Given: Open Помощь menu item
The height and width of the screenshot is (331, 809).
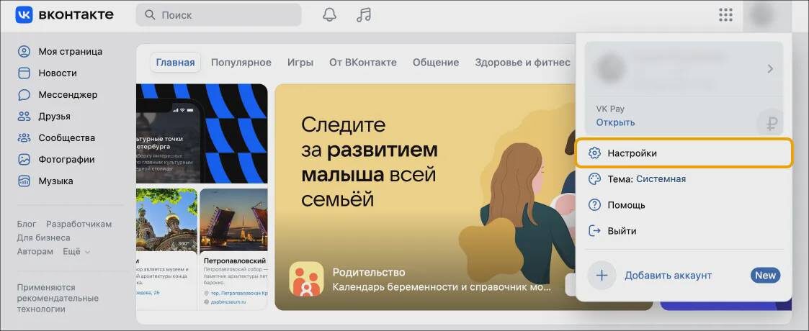Looking at the screenshot, I should [x=684, y=204].
